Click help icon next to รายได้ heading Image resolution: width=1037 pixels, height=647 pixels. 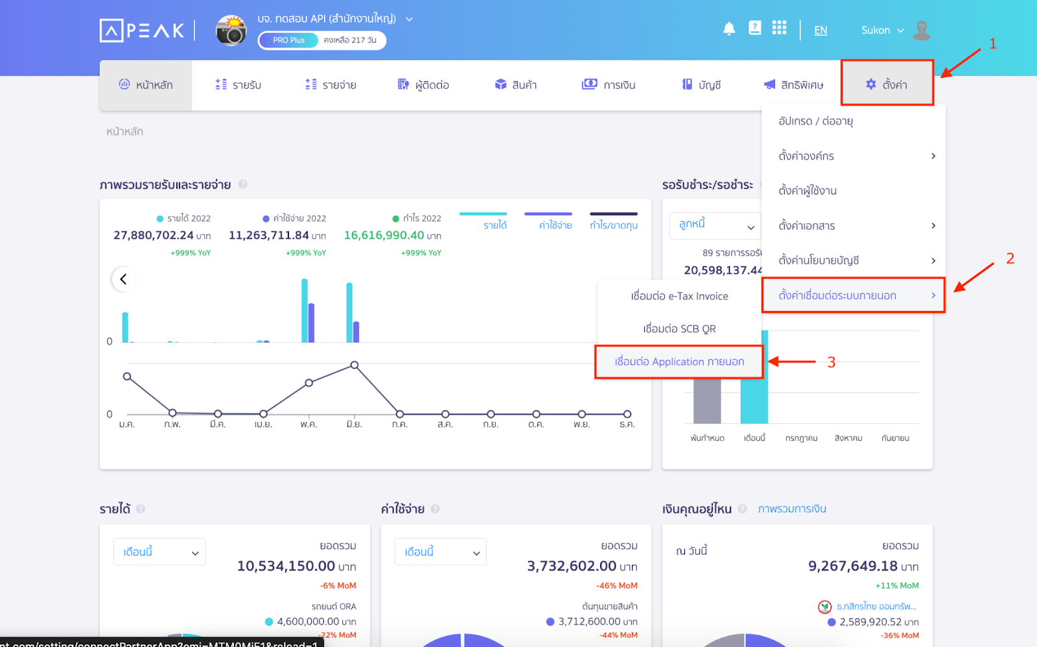[141, 509]
